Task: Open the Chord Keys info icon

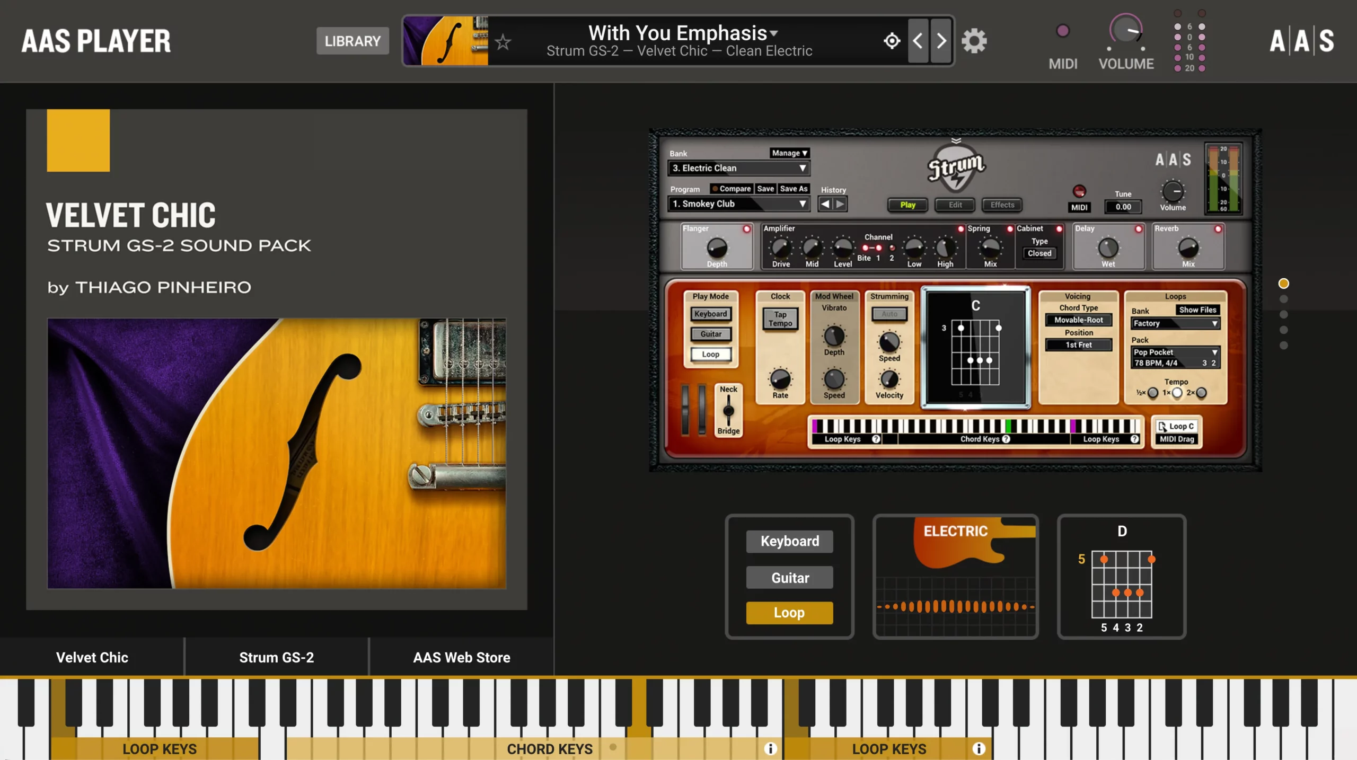Action: pos(771,748)
